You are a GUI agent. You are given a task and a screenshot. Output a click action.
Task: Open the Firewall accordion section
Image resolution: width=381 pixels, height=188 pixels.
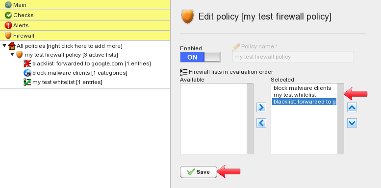[x=85, y=36]
